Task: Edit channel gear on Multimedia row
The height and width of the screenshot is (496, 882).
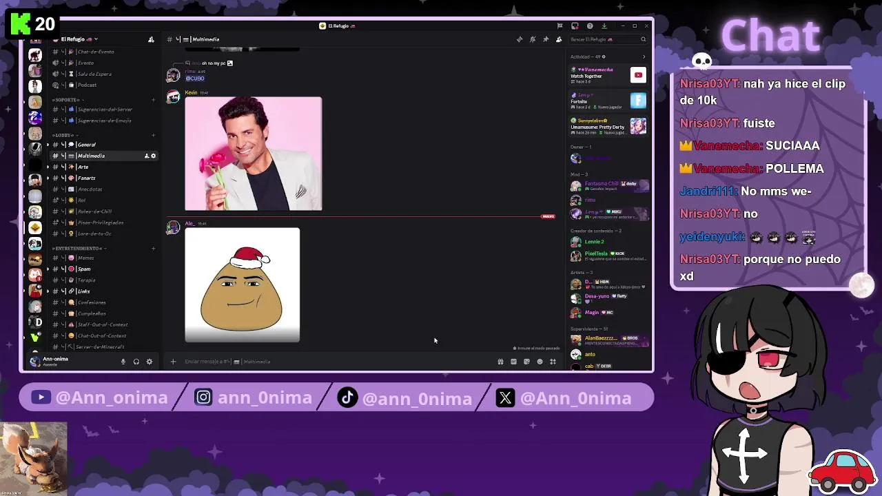Action: 153,156
